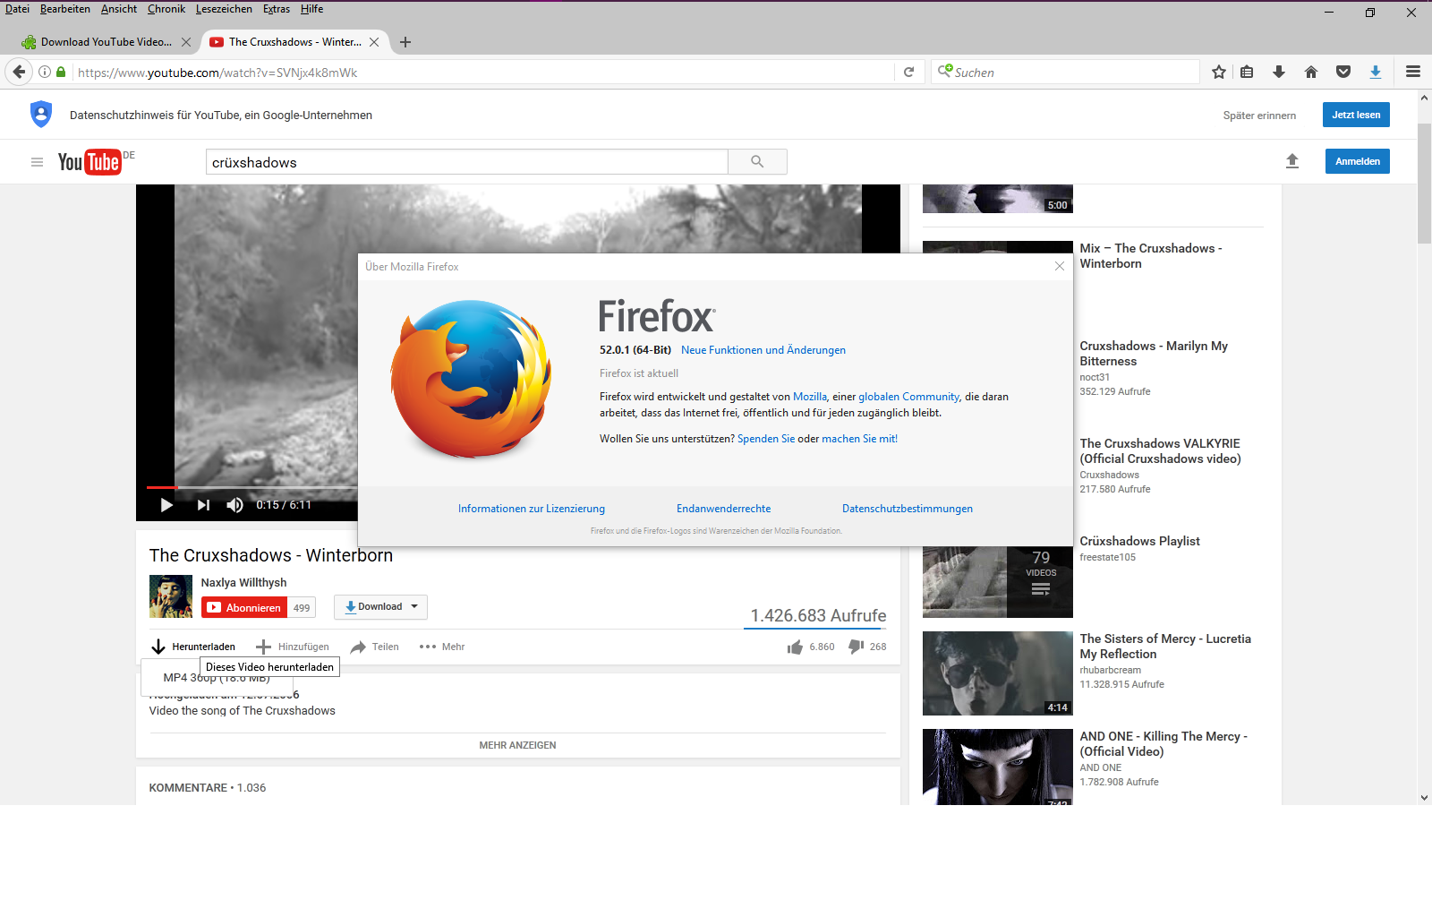Expand the Download dropdown below the video
Image resolution: width=1432 pixels, height=917 pixels.
point(380,607)
